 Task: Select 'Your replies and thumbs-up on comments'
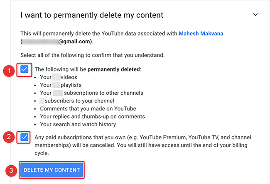coord(92,116)
